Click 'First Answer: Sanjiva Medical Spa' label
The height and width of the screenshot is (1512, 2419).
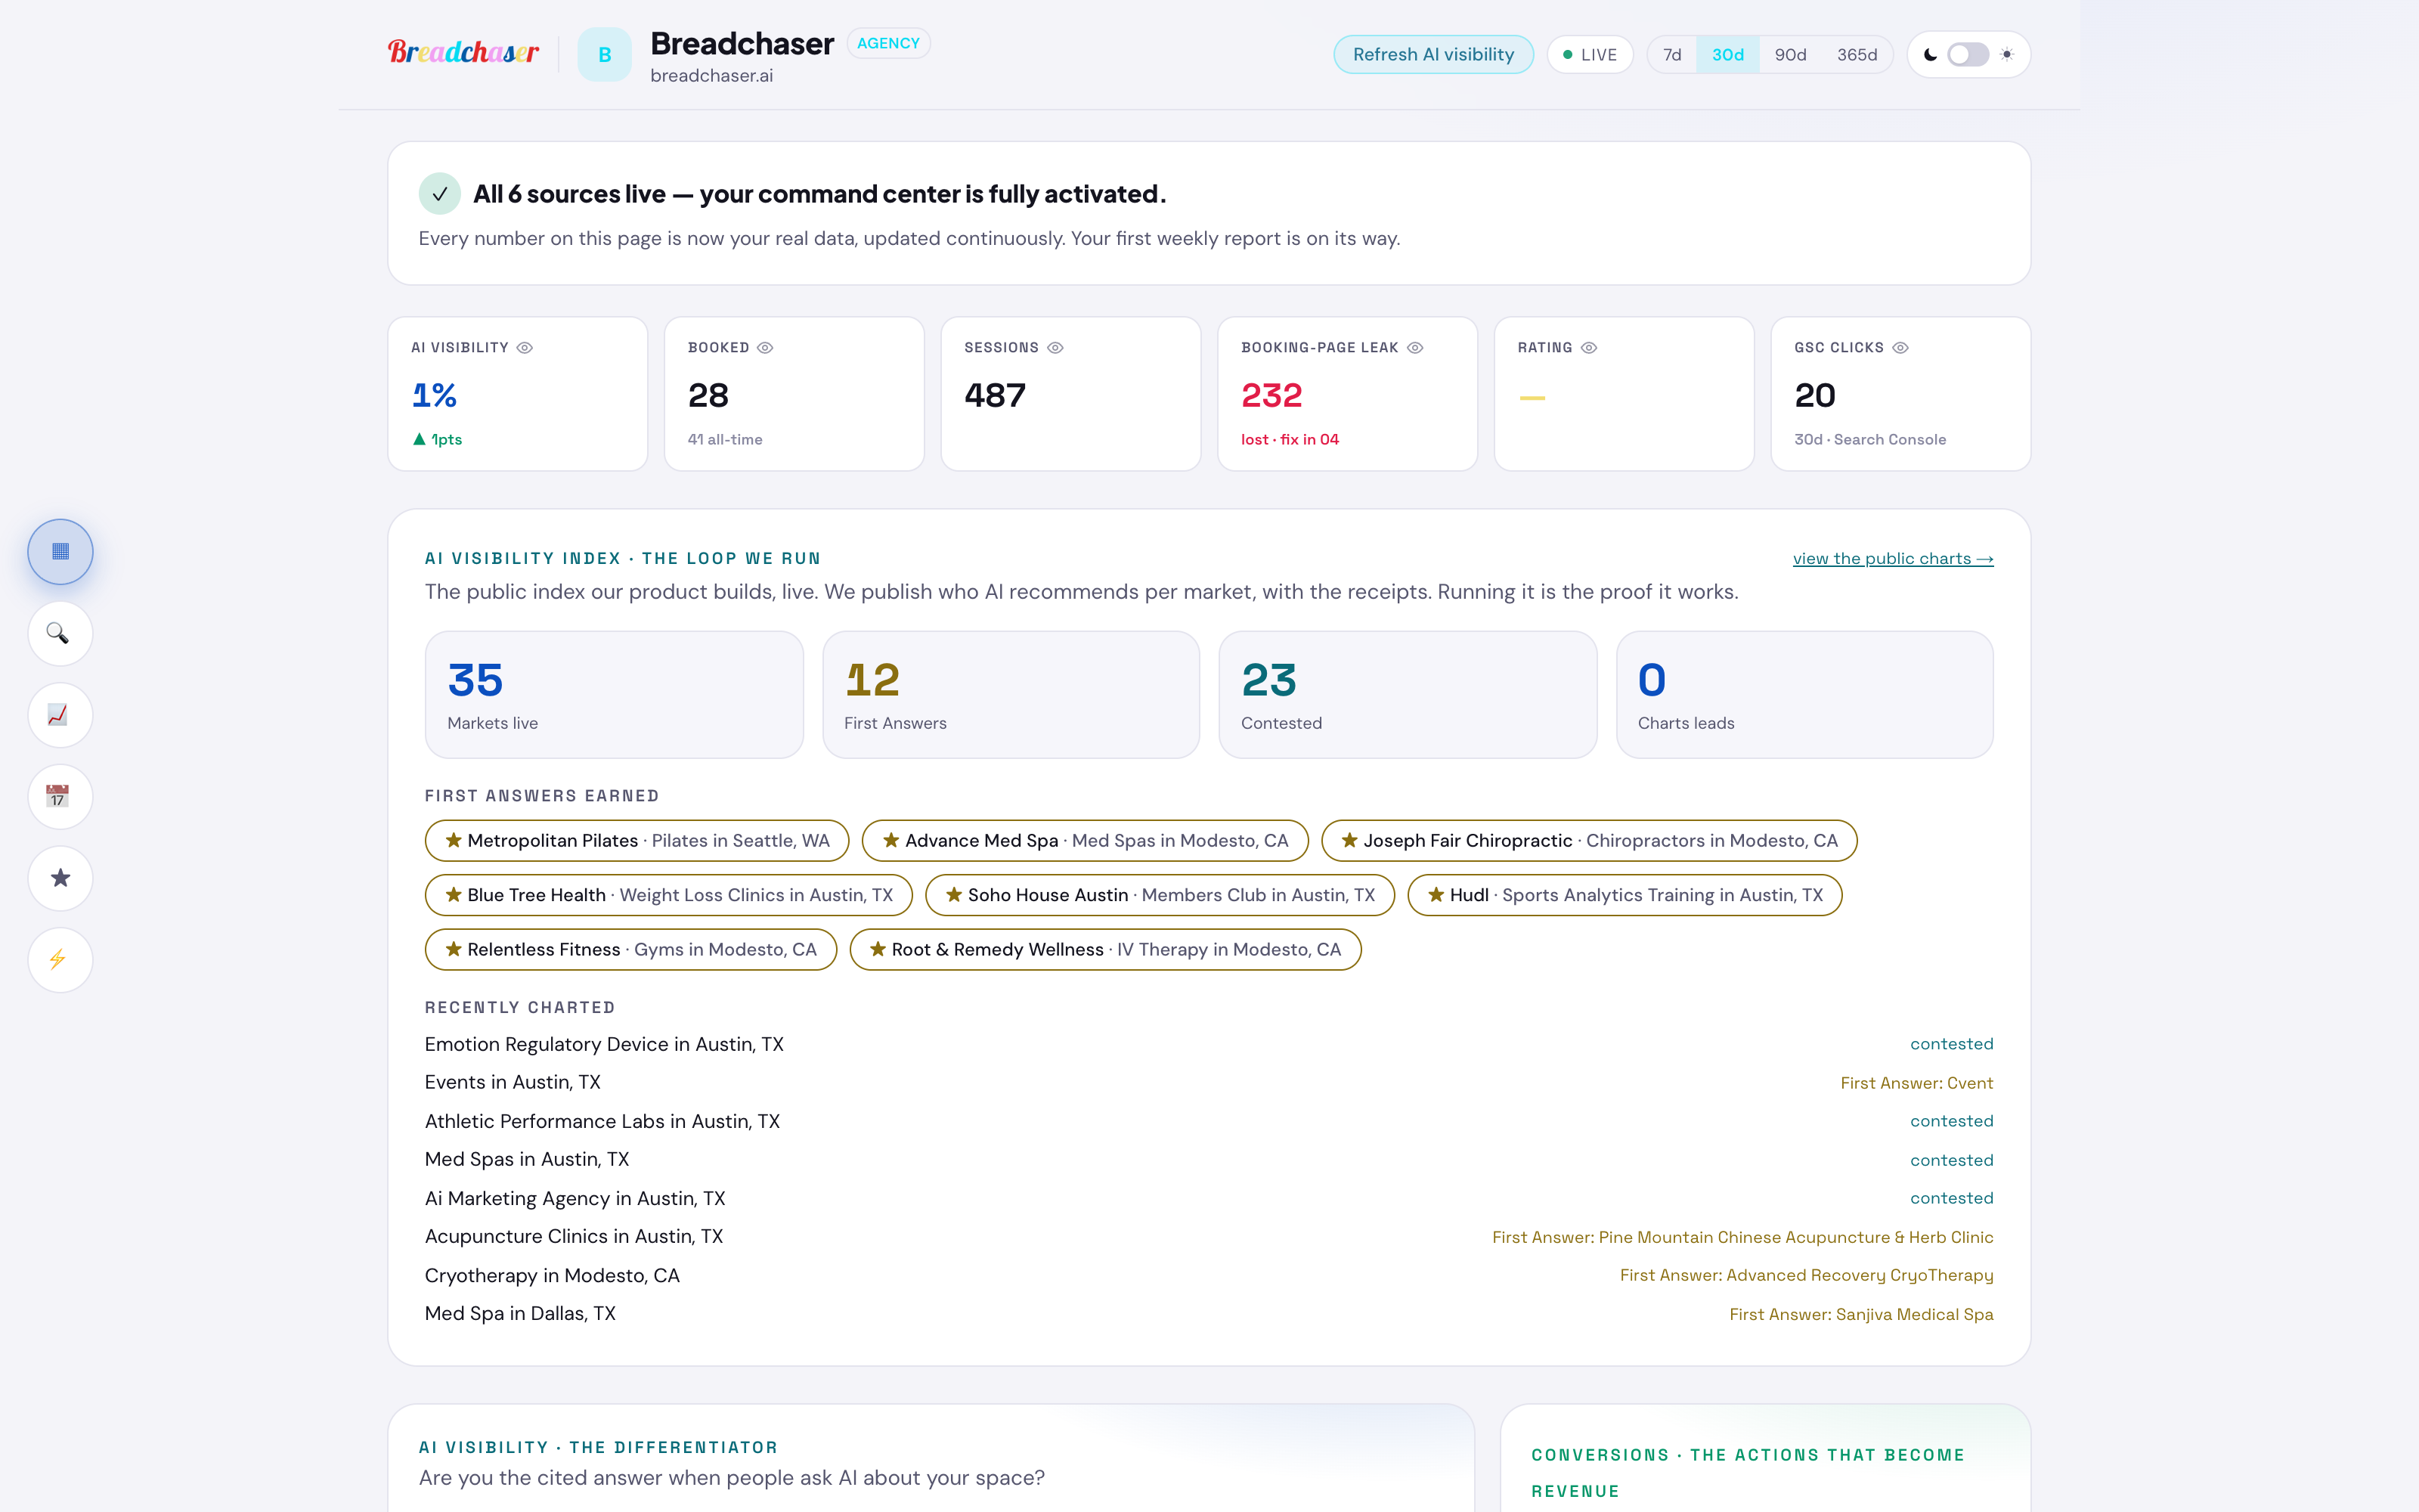(1861, 1314)
